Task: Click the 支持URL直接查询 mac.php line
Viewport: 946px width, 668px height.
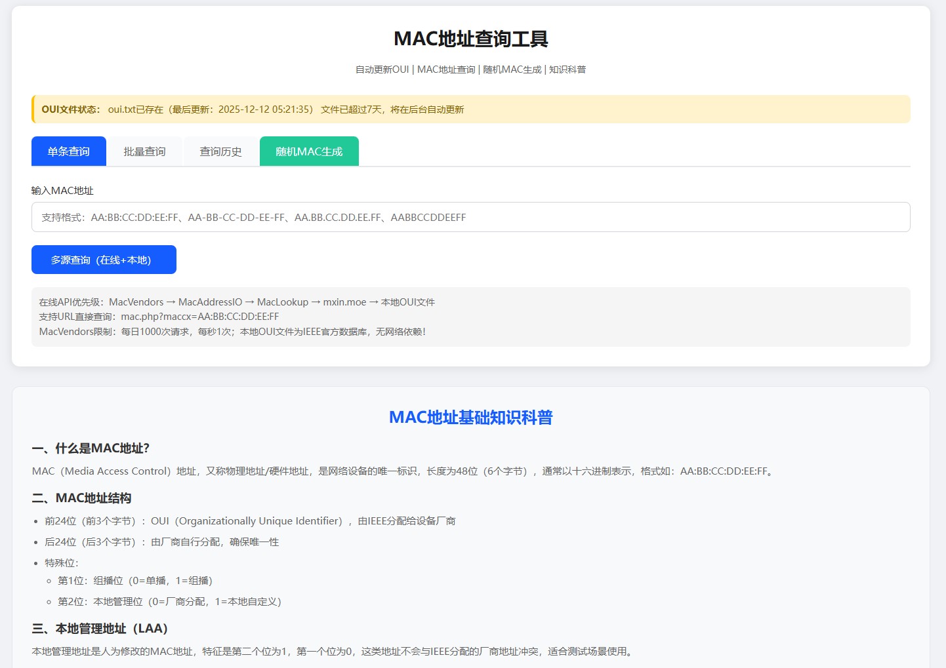Action: tap(159, 317)
